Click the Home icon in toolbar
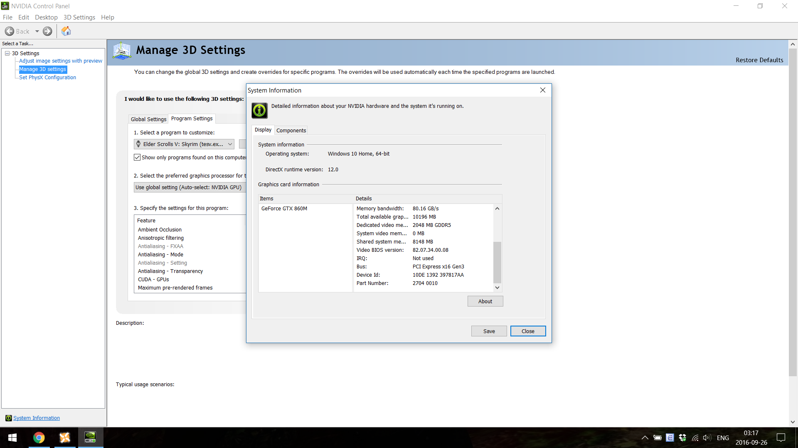The image size is (798, 448). (x=66, y=31)
